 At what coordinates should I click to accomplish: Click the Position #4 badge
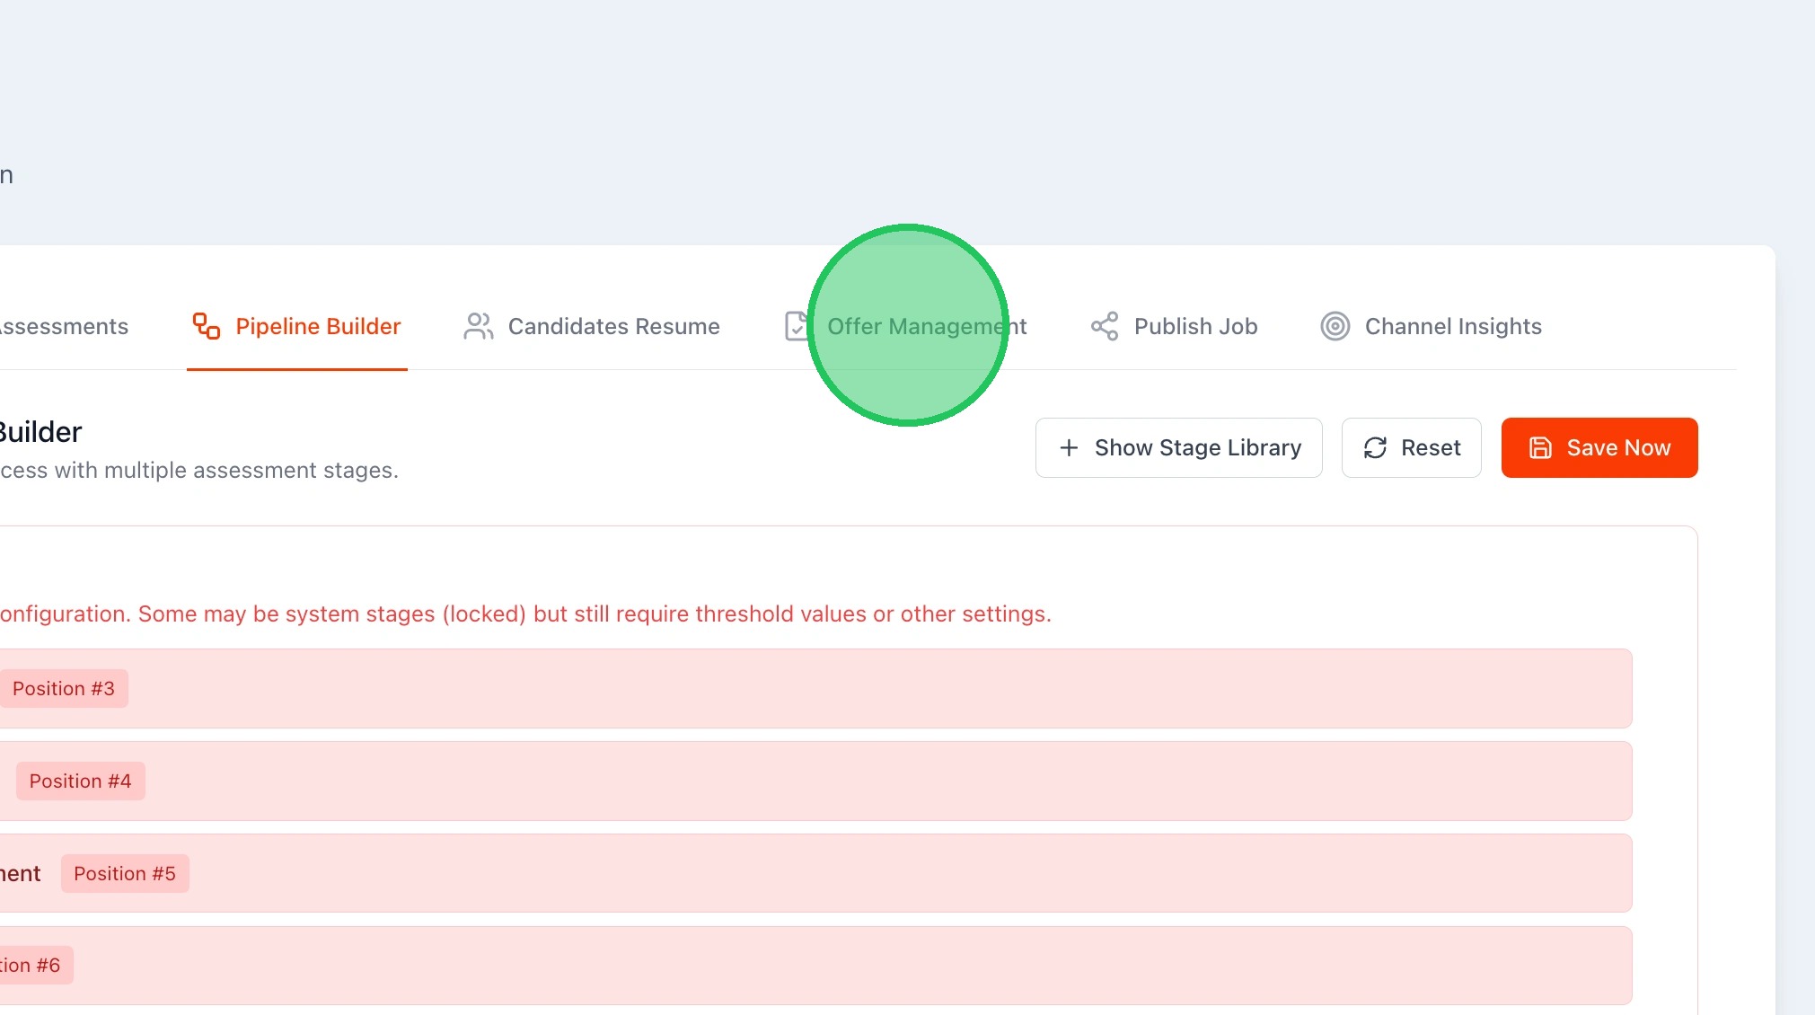point(80,781)
